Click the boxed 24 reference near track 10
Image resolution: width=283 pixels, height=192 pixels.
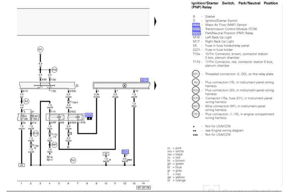(106, 154)
